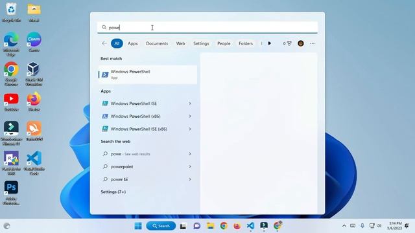
Task: Open Windows PowerShell ISE (x86) result
Action: pos(138,129)
